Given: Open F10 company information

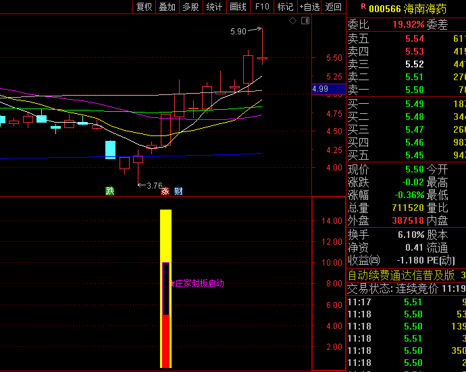Looking at the screenshot, I should click(x=262, y=7).
